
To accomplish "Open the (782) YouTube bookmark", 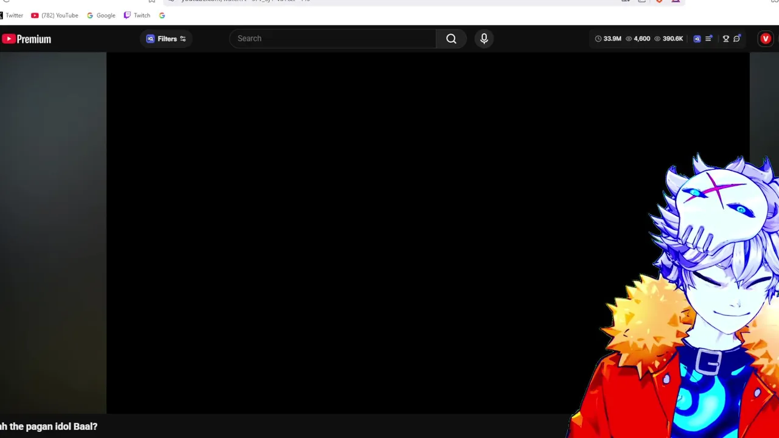I will pos(54,15).
